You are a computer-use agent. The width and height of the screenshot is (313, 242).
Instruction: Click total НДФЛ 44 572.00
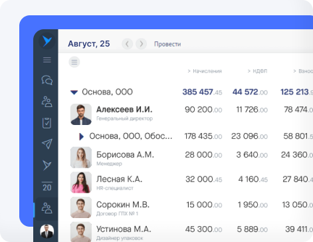[x=250, y=92]
